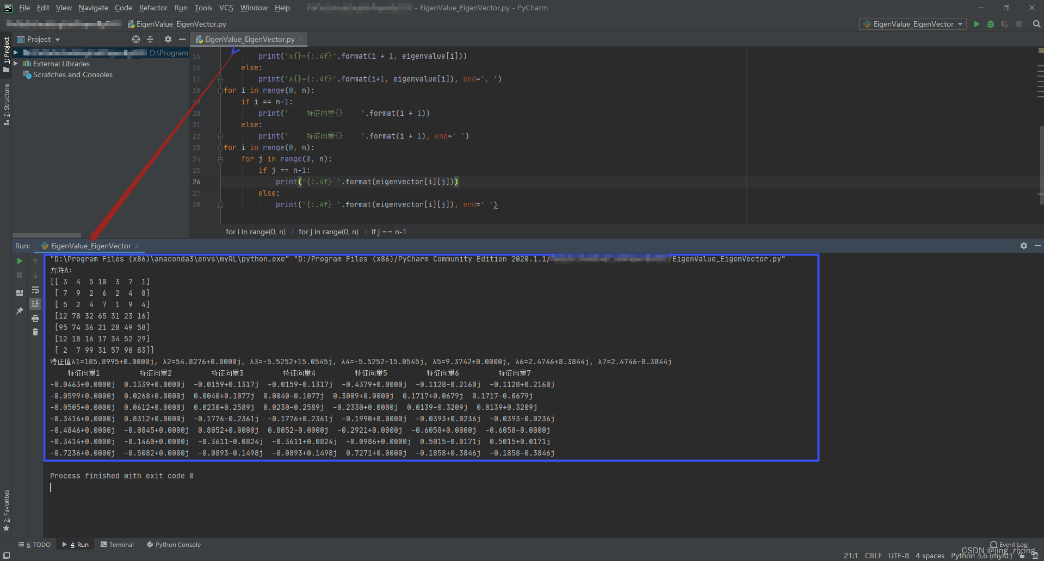Click breadcrumb 'if j == n-1'

click(x=388, y=232)
